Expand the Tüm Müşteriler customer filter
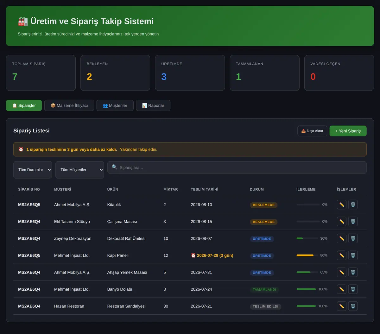 tap(80, 170)
